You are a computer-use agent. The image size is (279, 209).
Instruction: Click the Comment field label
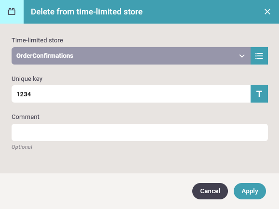(x=26, y=117)
